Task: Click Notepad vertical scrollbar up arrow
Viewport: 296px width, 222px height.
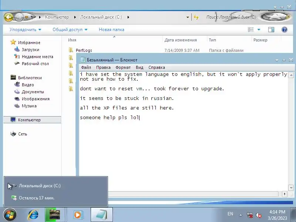Action: coord(291,75)
